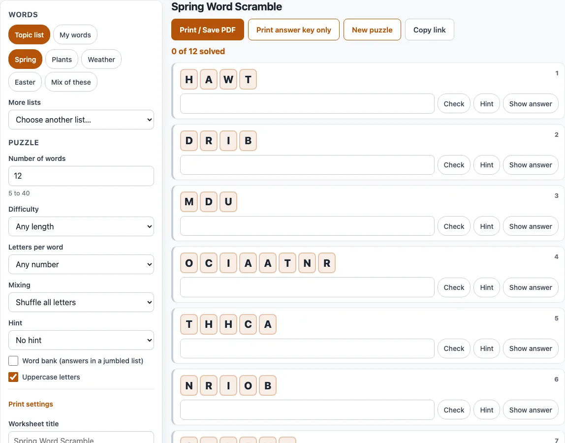Choose the Plants topic chip
The height and width of the screenshot is (443, 565).
click(62, 59)
